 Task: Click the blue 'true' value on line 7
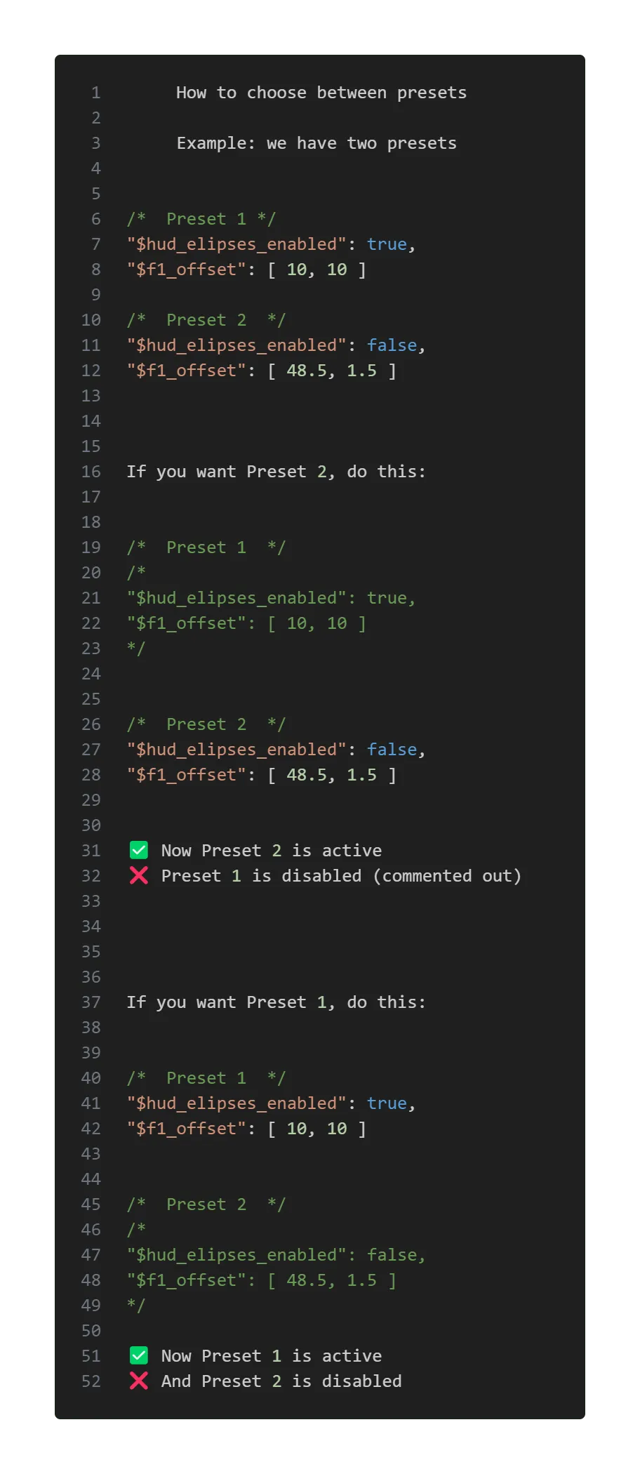(x=387, y=244)
